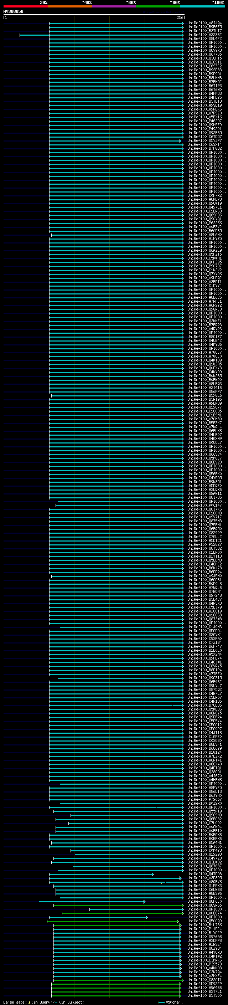228x1005 pixels.
Task: Open hit UniRef100_B9F6Z5
Action: (x=204, y=27)
